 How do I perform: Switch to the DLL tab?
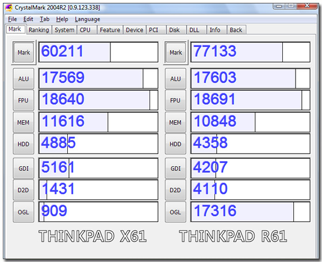pyautogui.click(x=196, y=30)
